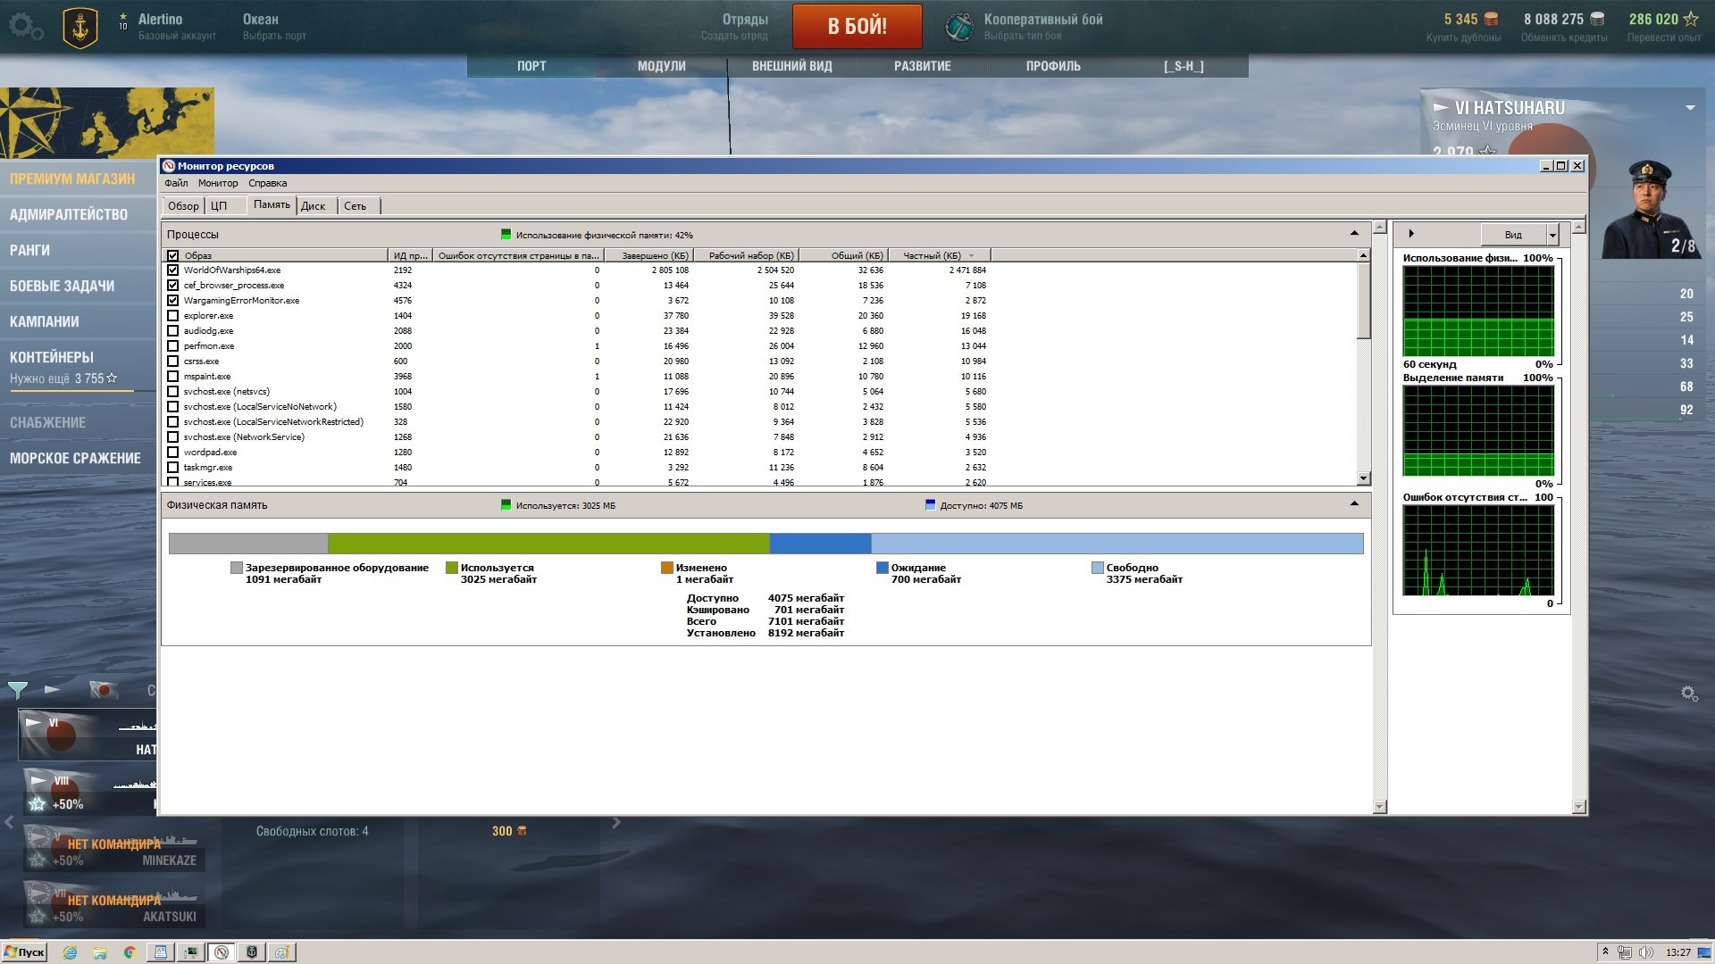Collapse the Физическая память section
1715x964 pixels.
point(1354,503)
